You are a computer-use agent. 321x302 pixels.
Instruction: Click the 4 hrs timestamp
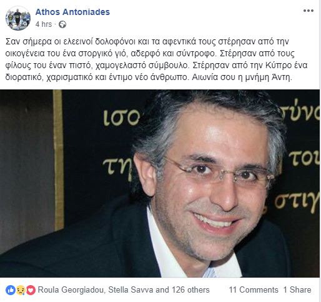coord(44,24)
